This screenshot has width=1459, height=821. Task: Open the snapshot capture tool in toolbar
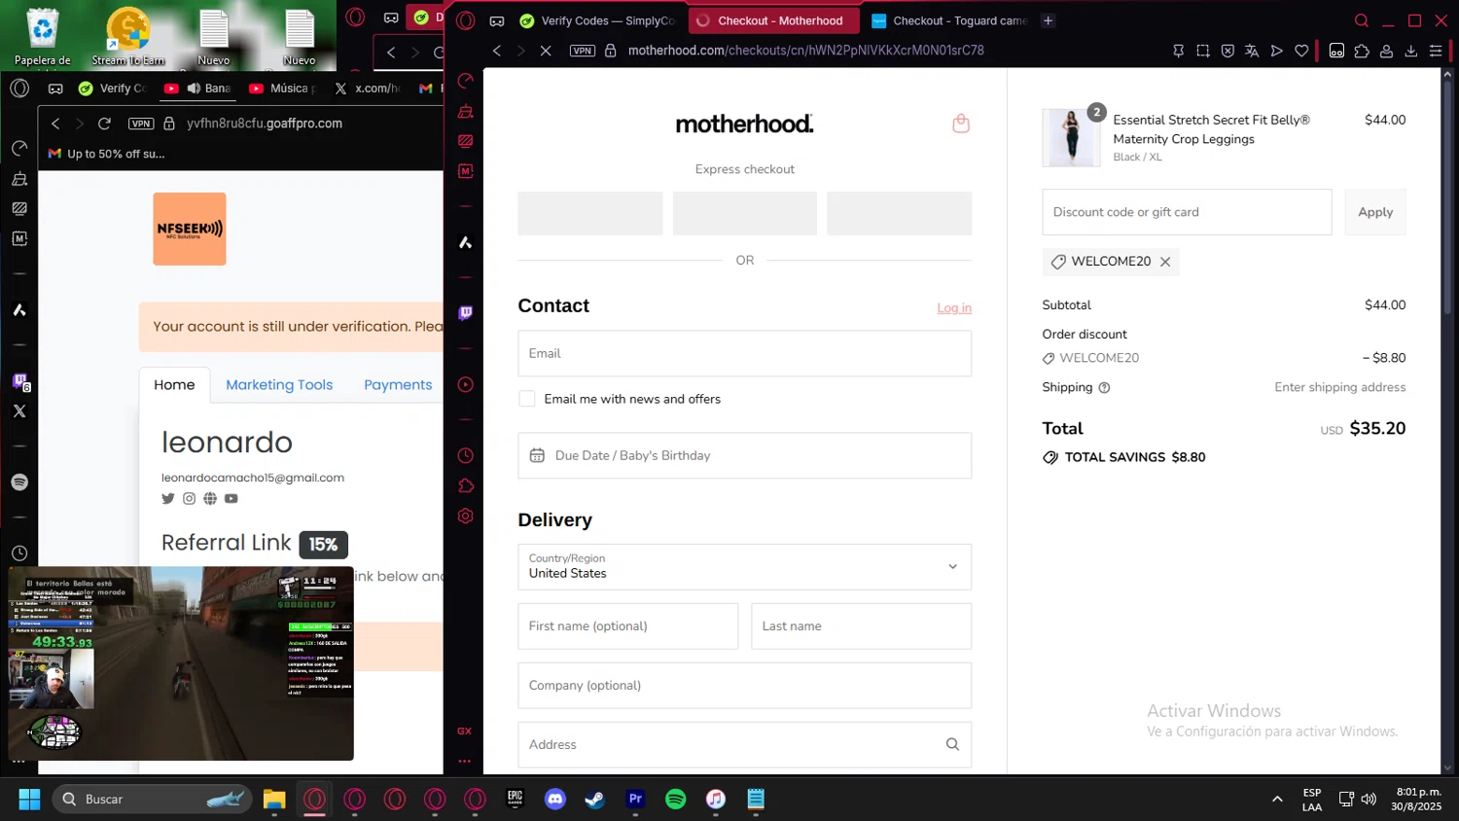pyautogui.click(x=1203, y=51)
